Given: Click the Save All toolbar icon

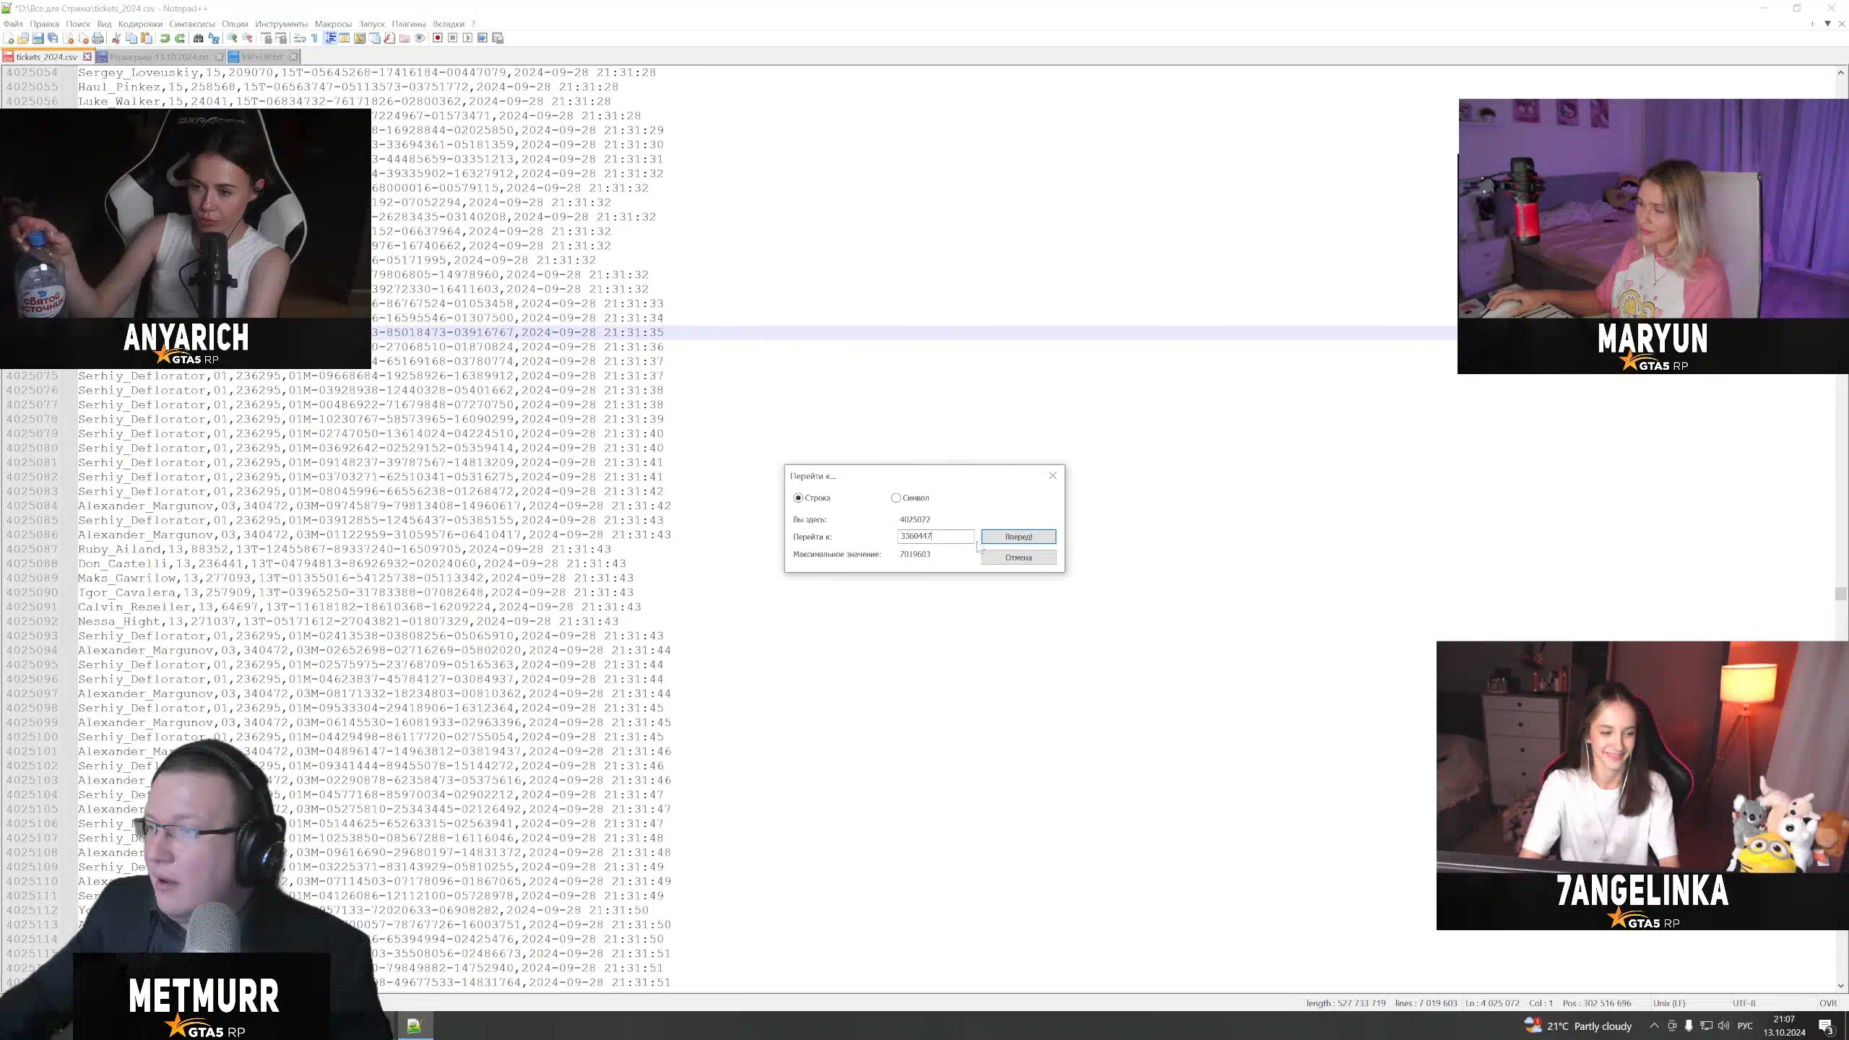Looking at the screenshot, I should point(53,38).
